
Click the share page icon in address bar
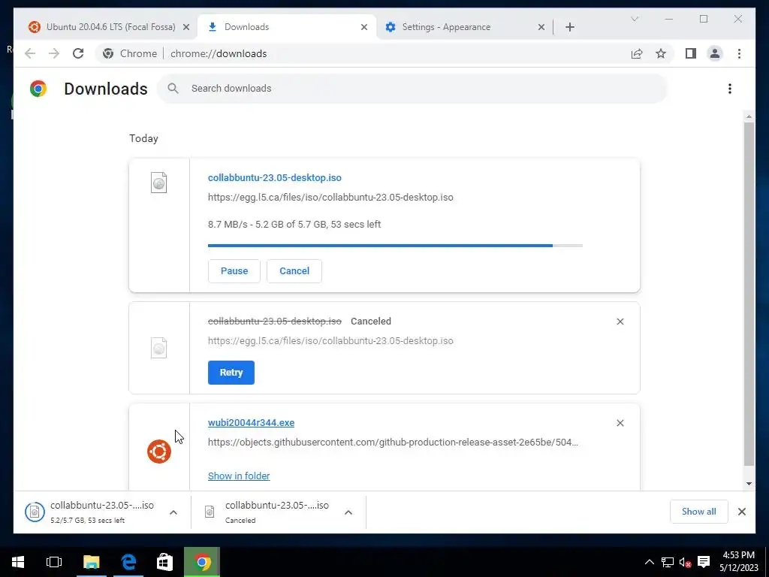[x=637, y=53]
